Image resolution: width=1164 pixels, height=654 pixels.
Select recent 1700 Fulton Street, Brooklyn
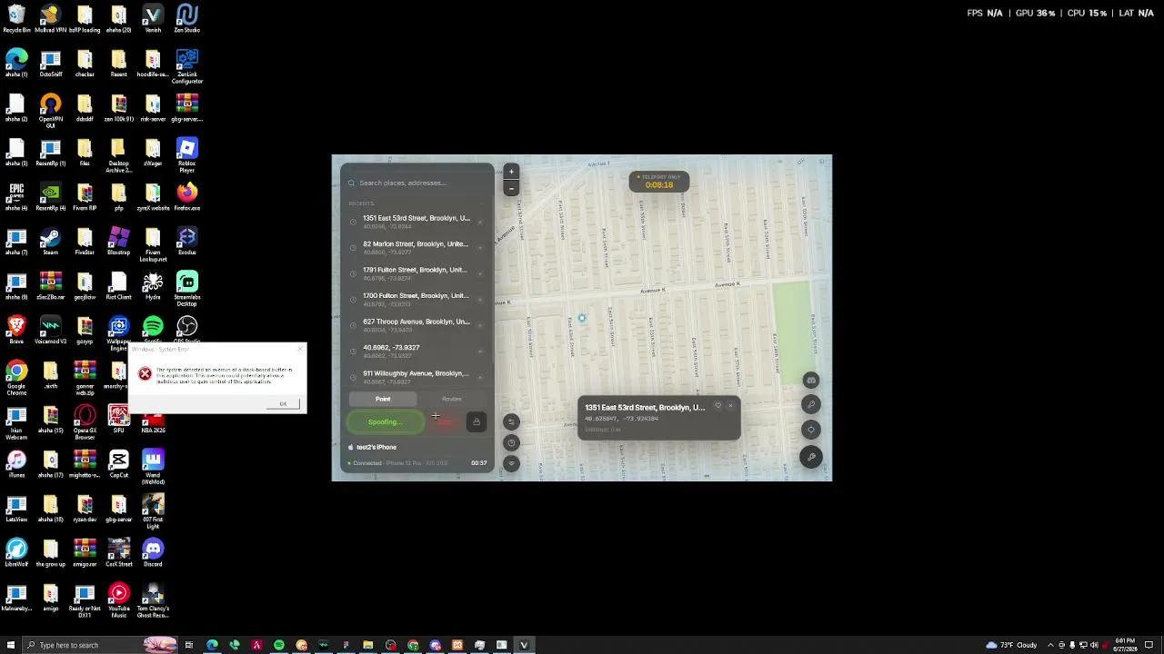coord(417,299)
